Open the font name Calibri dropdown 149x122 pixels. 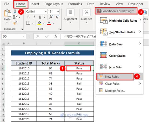pos(46,12)
